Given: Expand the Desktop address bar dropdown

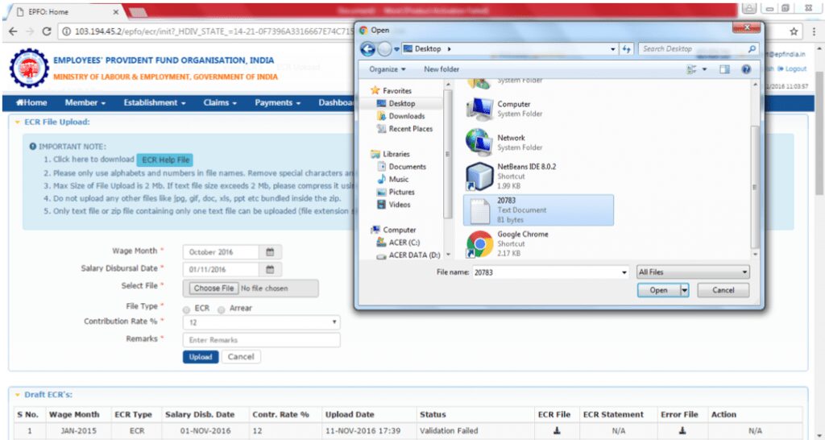Looking at the screenshot, I should [613, 49].
